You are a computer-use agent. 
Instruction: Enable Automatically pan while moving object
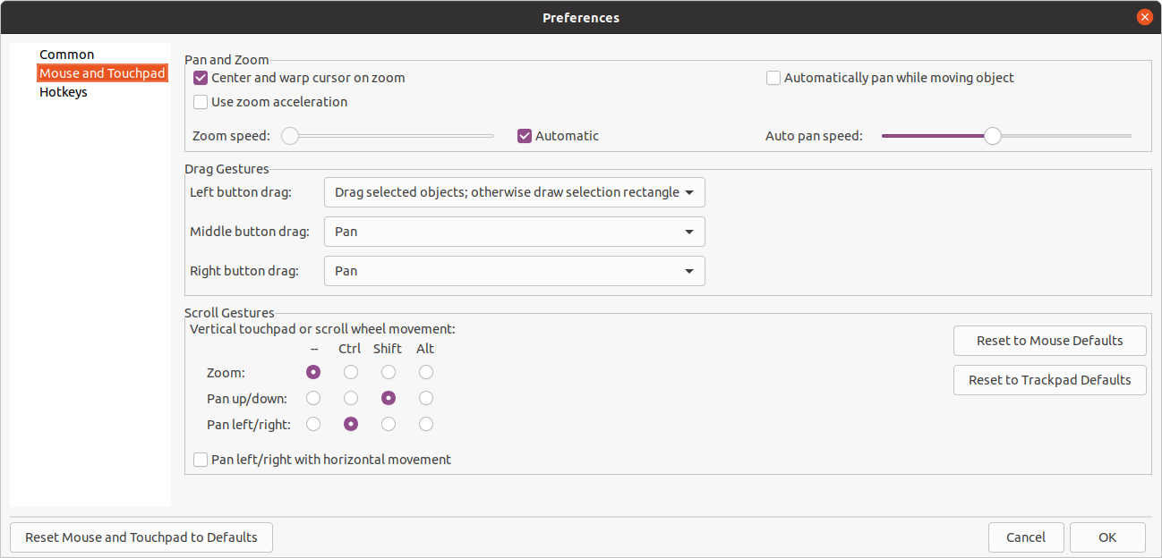click(x=773, y=79)
